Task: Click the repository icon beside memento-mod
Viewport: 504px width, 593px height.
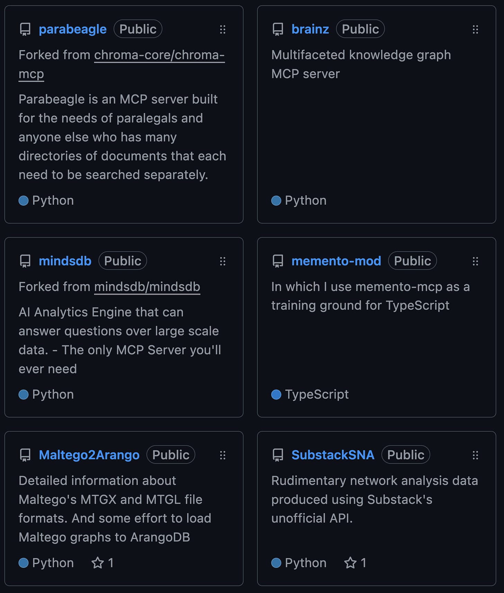Action: [278, 261]
